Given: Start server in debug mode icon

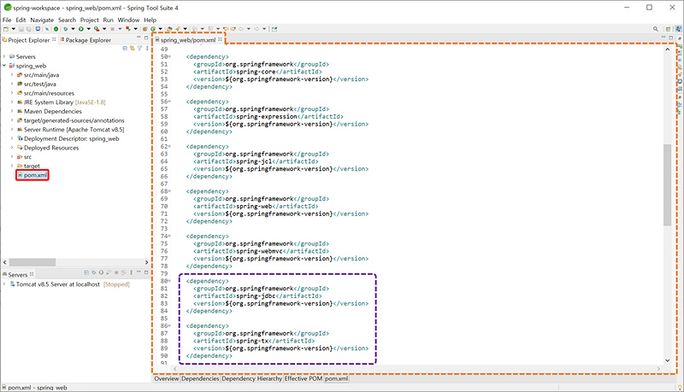Looking at the screenshot, I should (94, 272).
